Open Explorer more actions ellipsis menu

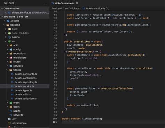[45, 3]
